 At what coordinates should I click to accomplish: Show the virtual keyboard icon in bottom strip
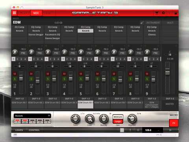[15, 135]
